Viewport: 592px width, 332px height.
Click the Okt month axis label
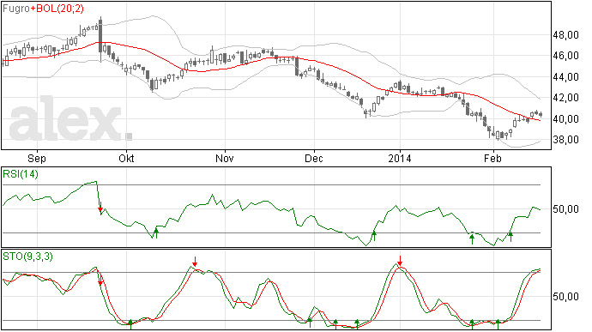pos(126,158)
